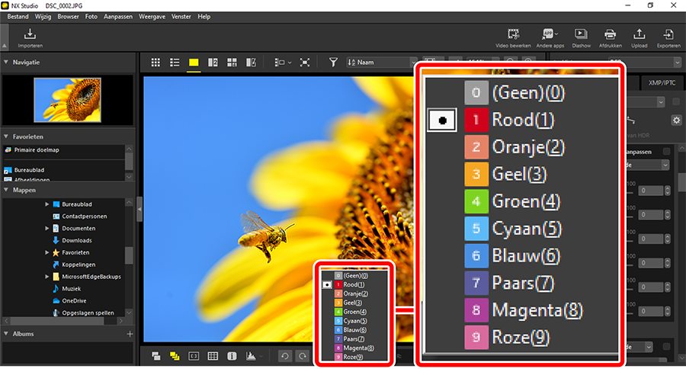Open thumbnail display options dropdown arrow
Screen dimensions: 686x369
(x=290, y=63)
